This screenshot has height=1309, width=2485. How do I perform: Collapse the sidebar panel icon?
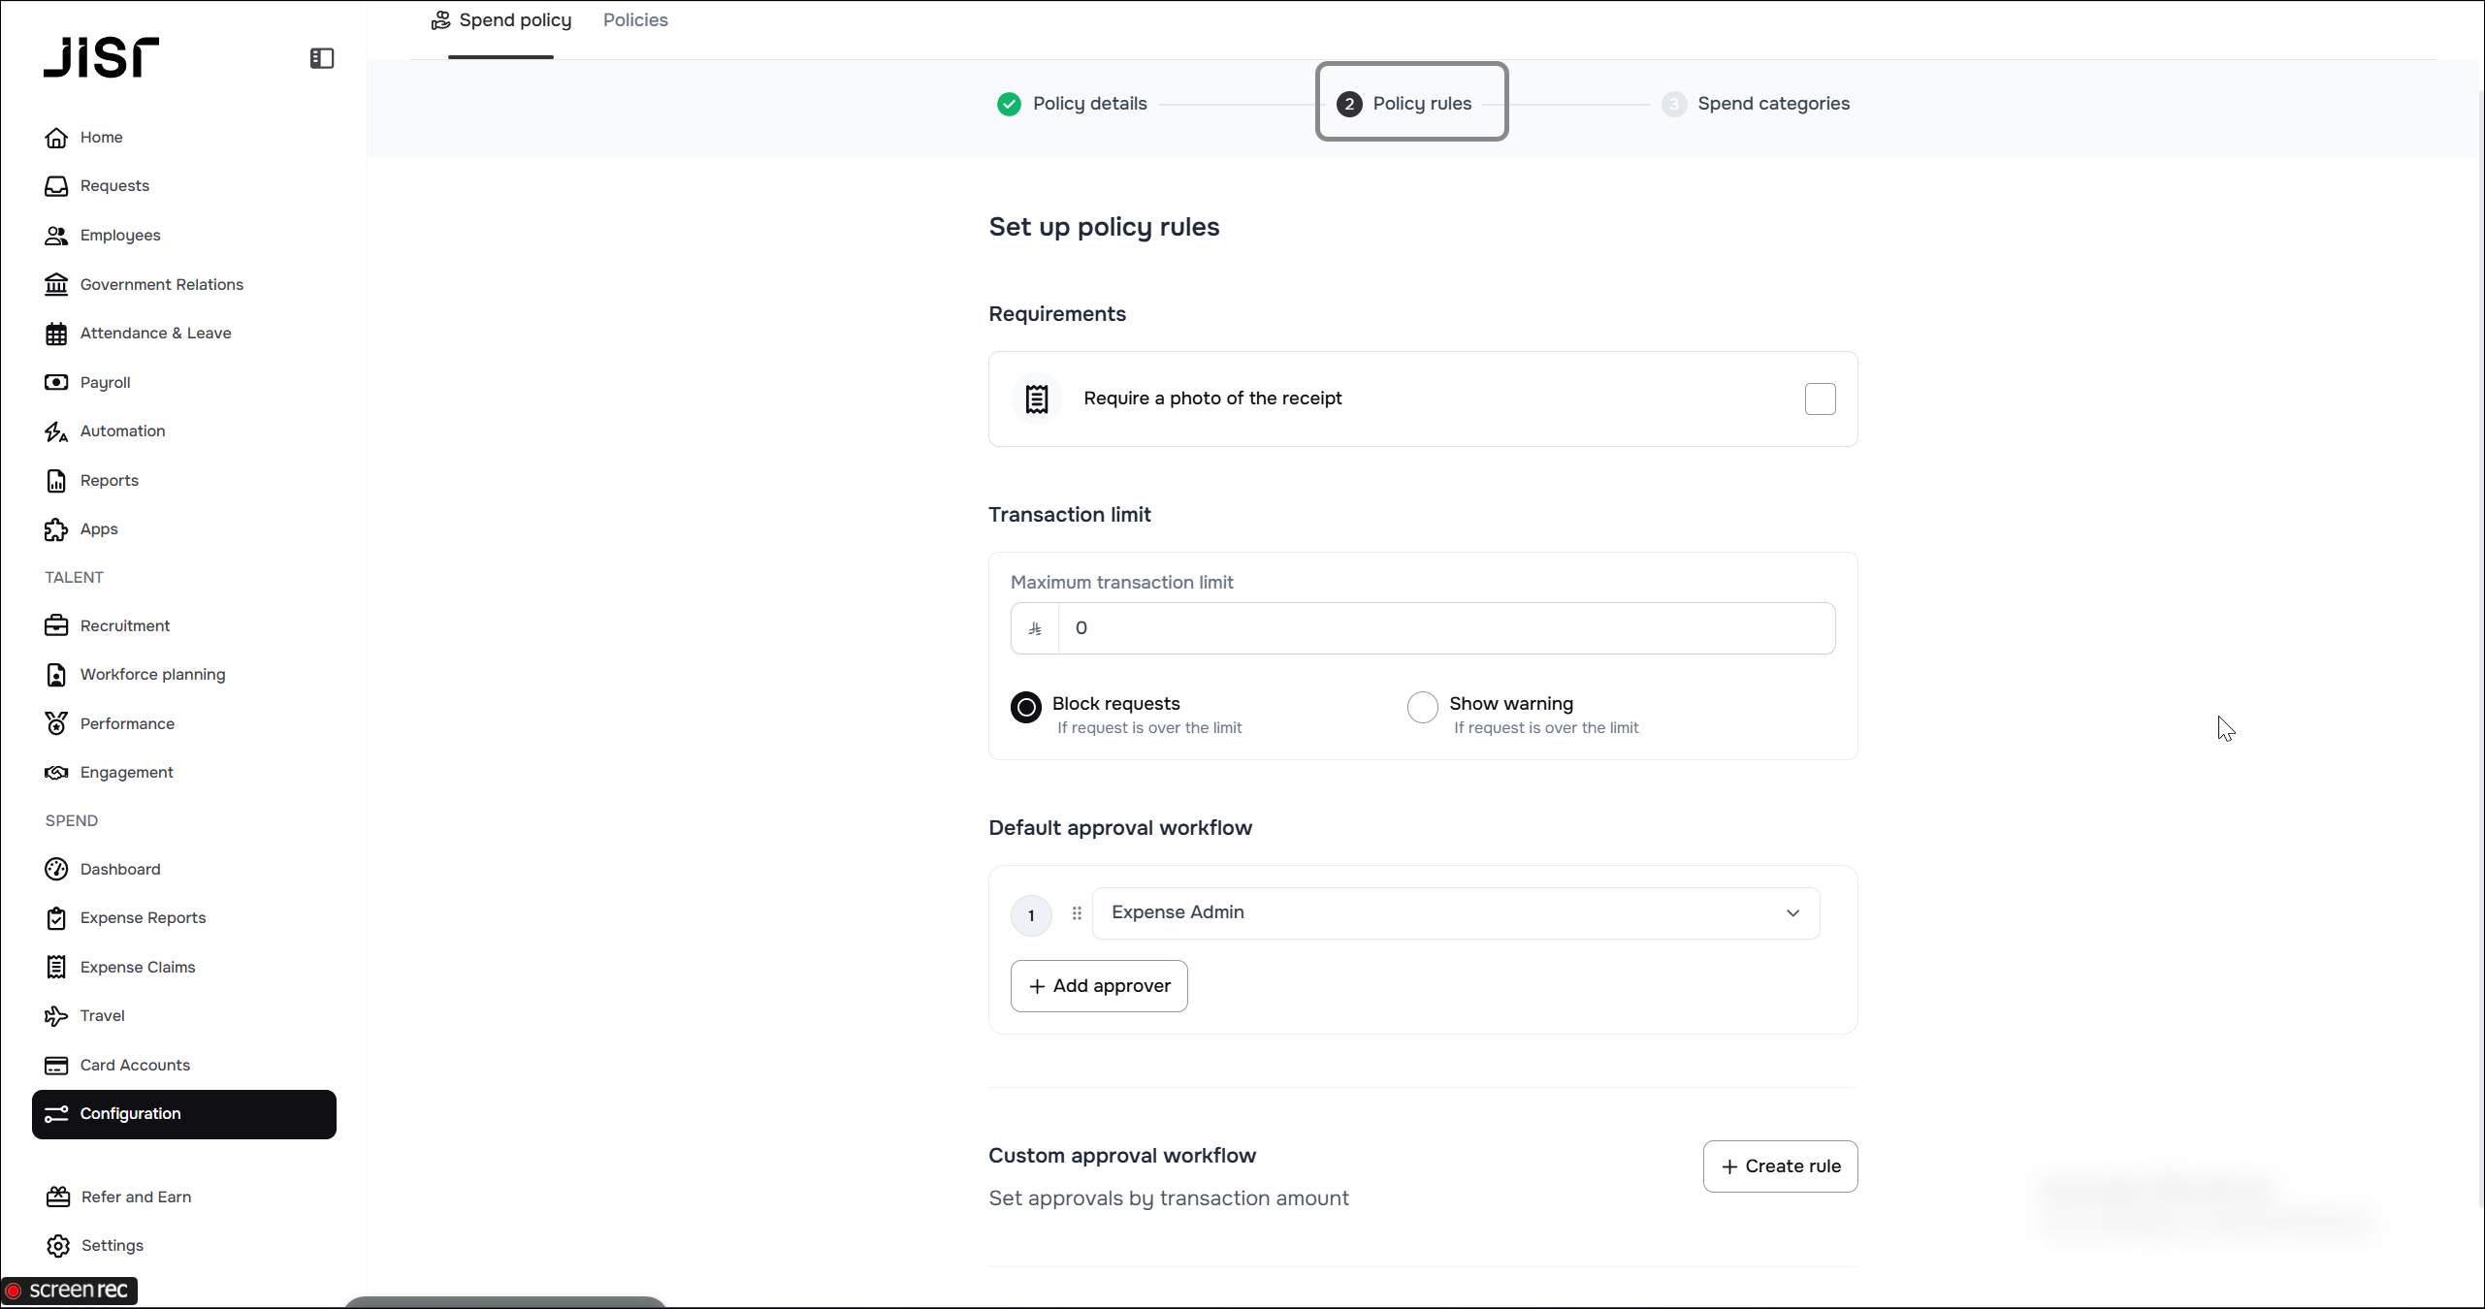pos(322,58)
